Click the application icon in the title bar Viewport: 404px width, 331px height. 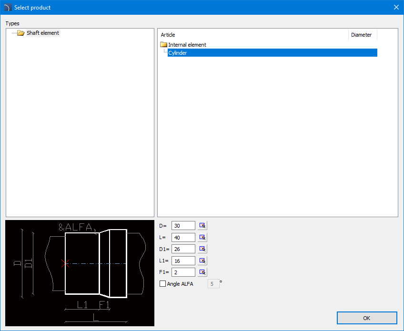pyautogui.click(x=7, y=7)
